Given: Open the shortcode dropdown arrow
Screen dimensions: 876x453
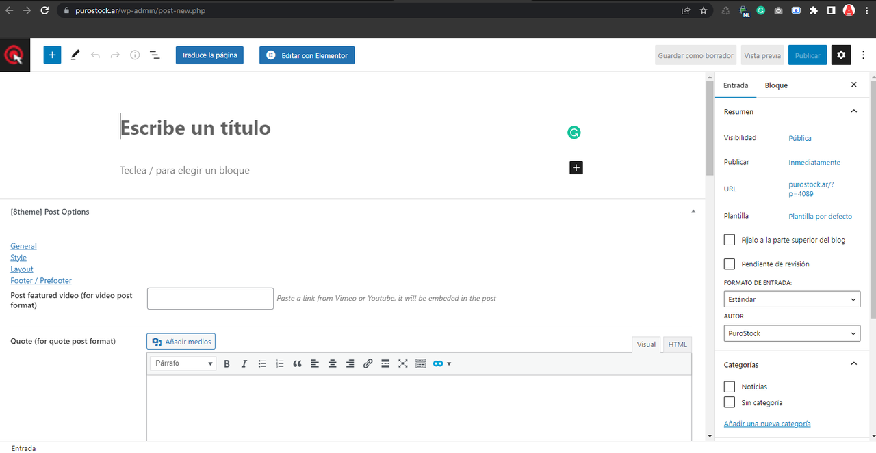Looking at the screenshot, I should point(449,363).
